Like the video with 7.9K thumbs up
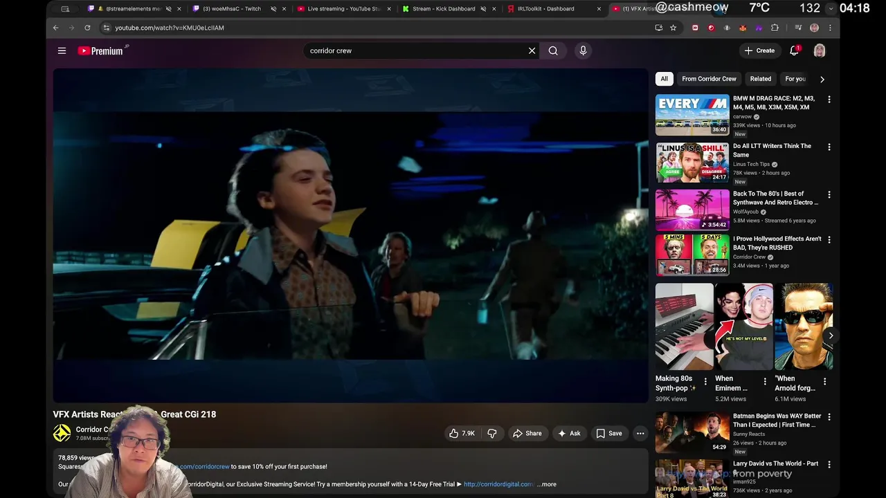Image resolution: width=886 pixels, height=498 pixels. tap(462, 433)
